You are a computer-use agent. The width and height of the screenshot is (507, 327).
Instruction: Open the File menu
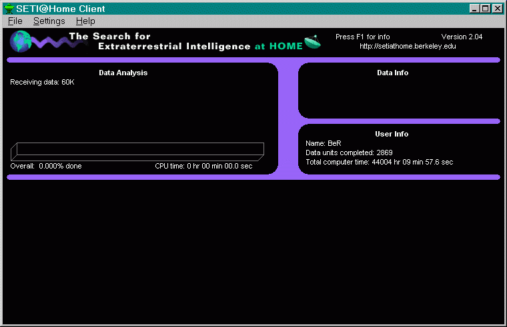point(15,21)
